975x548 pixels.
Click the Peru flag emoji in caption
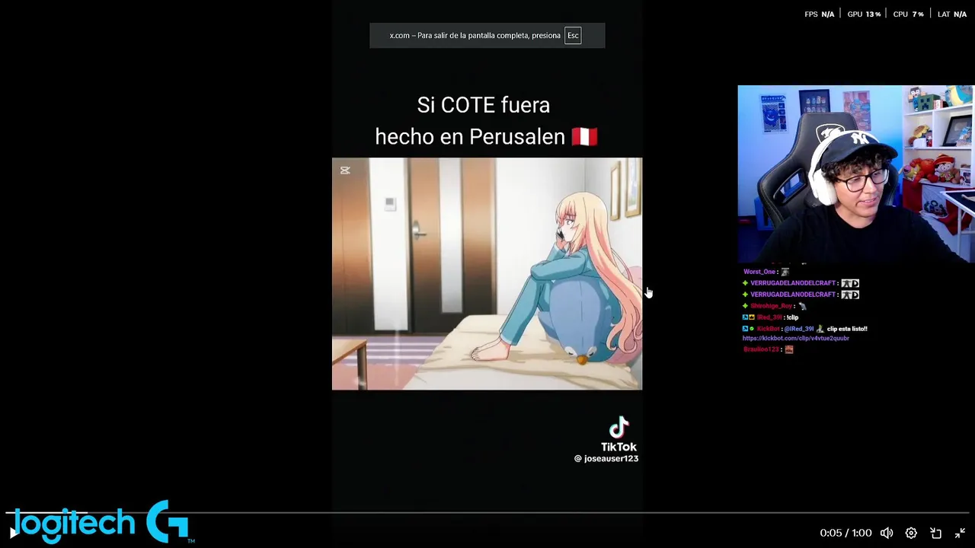pyautogui.click(x=584, y=137)
